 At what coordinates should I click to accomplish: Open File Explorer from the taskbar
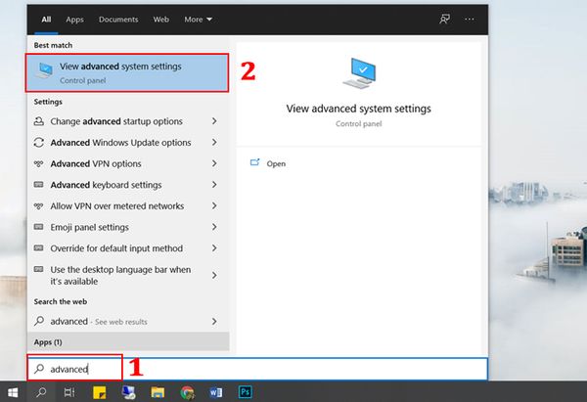click(x=157, y=391)
